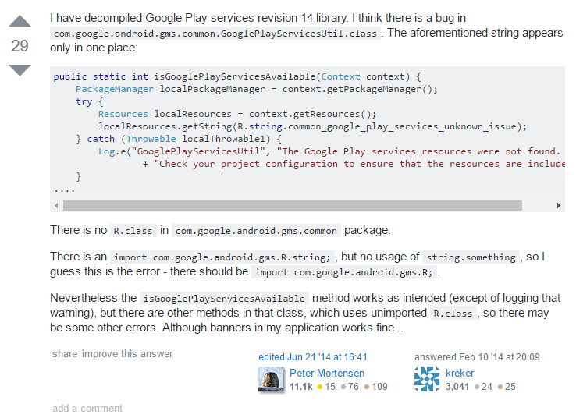This screenshot has width=576, height=418.
Task: Click the 'Check your project configuration' string line
Action: (354, 164)
